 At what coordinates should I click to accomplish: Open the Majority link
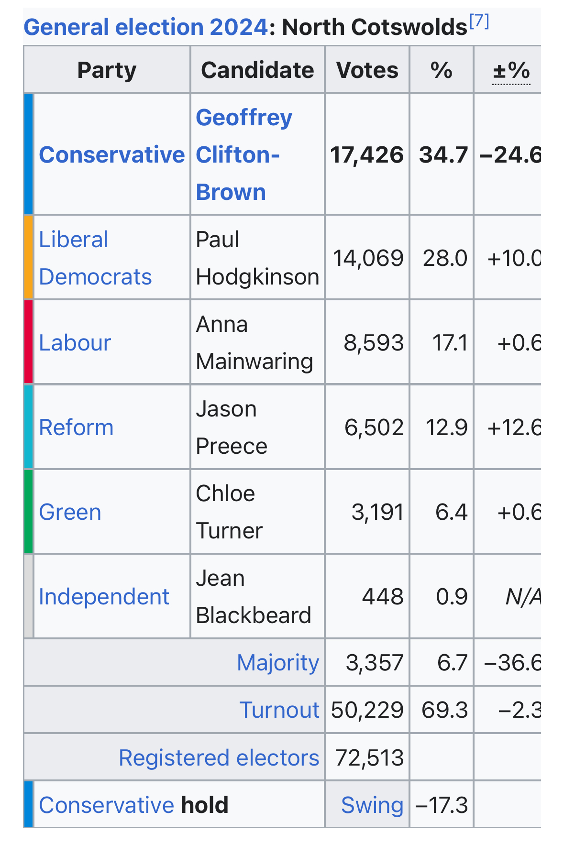coord(278,663)
